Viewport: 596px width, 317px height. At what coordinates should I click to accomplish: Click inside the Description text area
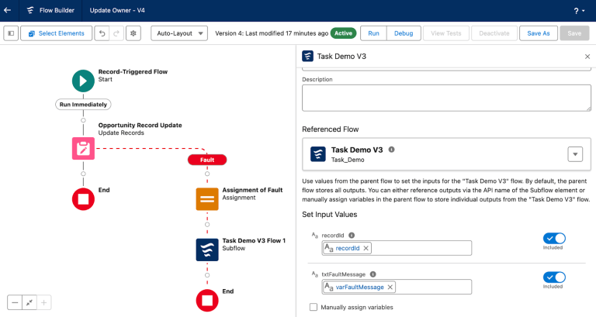[446, 98]
